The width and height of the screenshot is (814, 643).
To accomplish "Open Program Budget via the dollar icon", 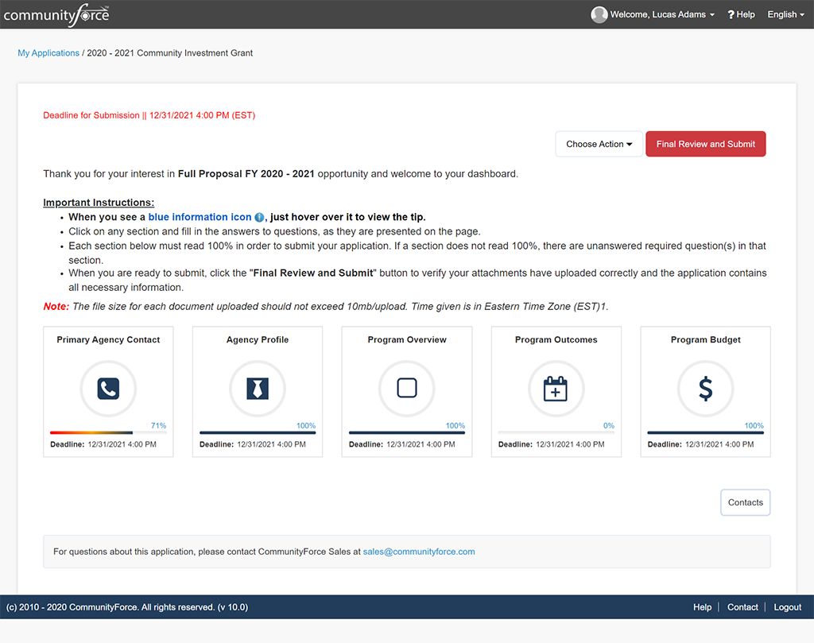I will pyautogui.click(x=705, y=389).
